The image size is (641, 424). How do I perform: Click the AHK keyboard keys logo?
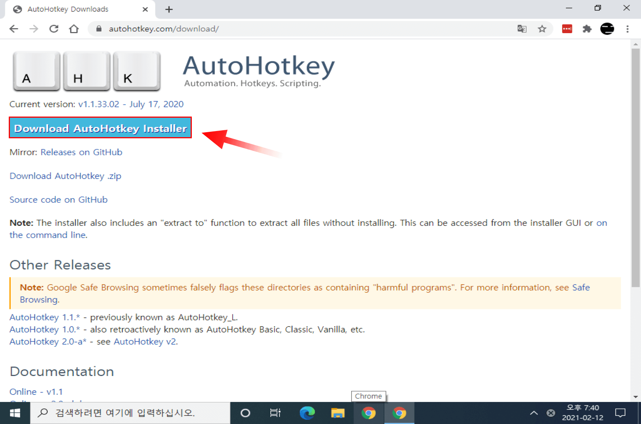tap(87, 71)
